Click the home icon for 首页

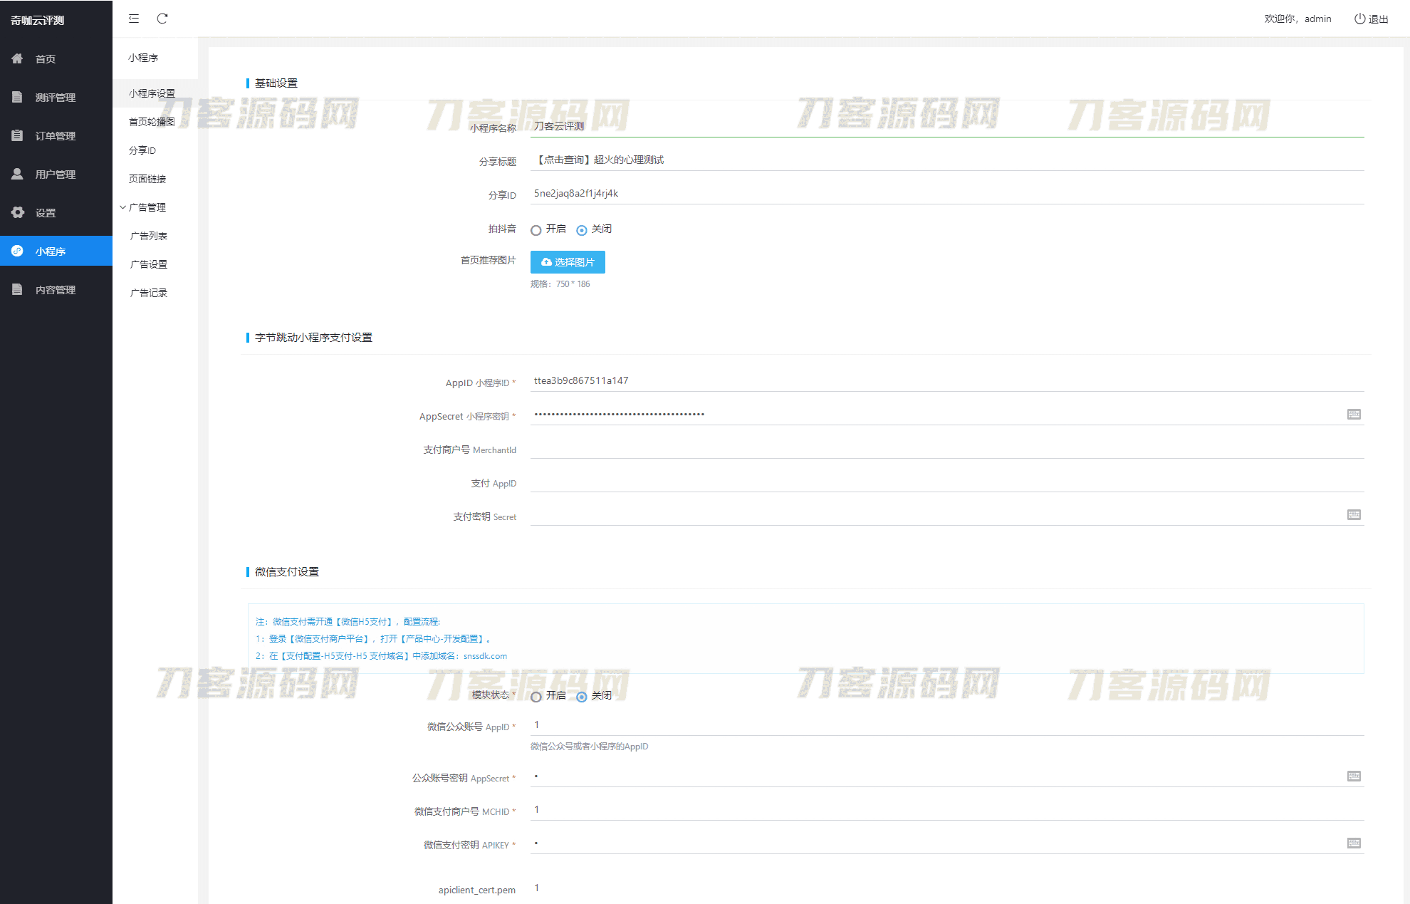click(18, 58)
